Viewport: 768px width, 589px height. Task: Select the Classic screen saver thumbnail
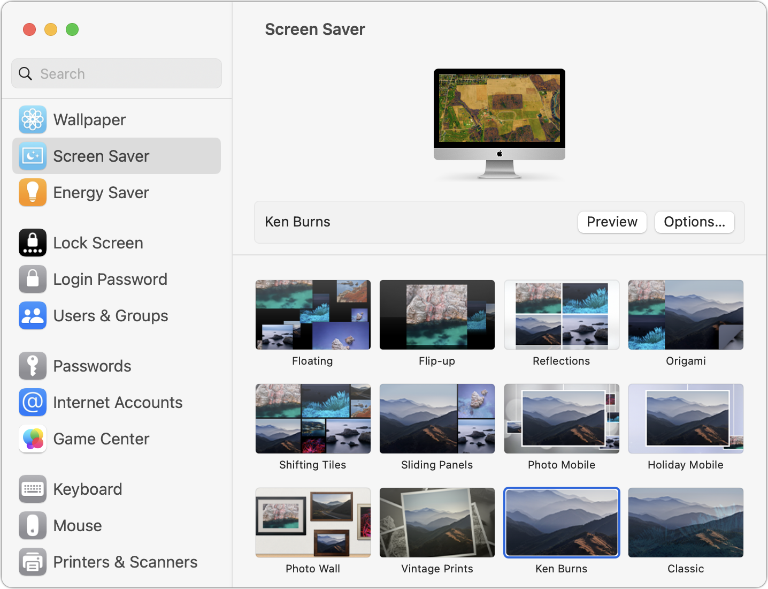click(686, 523)
